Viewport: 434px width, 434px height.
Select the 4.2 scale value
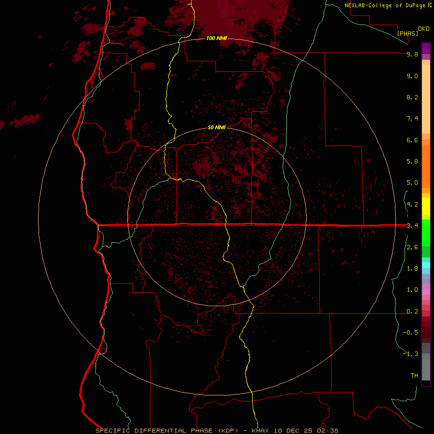pyautogui.click(x=412, y=204)
